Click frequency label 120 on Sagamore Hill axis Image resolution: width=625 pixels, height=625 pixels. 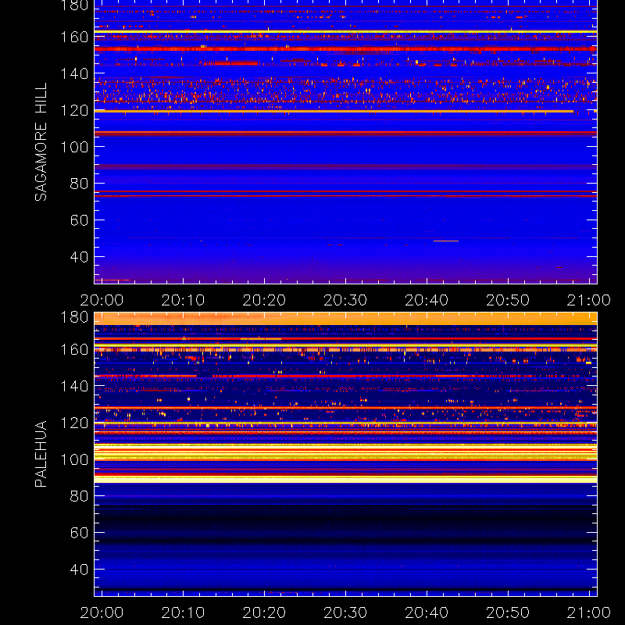pyautogui.click(x=74, y=110)
